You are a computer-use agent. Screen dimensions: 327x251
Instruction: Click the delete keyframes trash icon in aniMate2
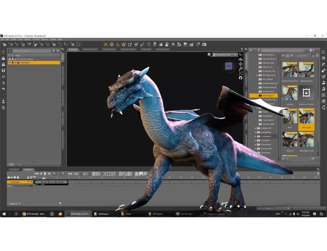137,173
